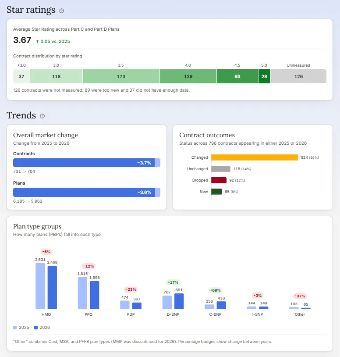The height and width of the screenshot is (357, 340).
Task: Click the PDP 2025 bar labeled 474
Action: coord(125,305)
